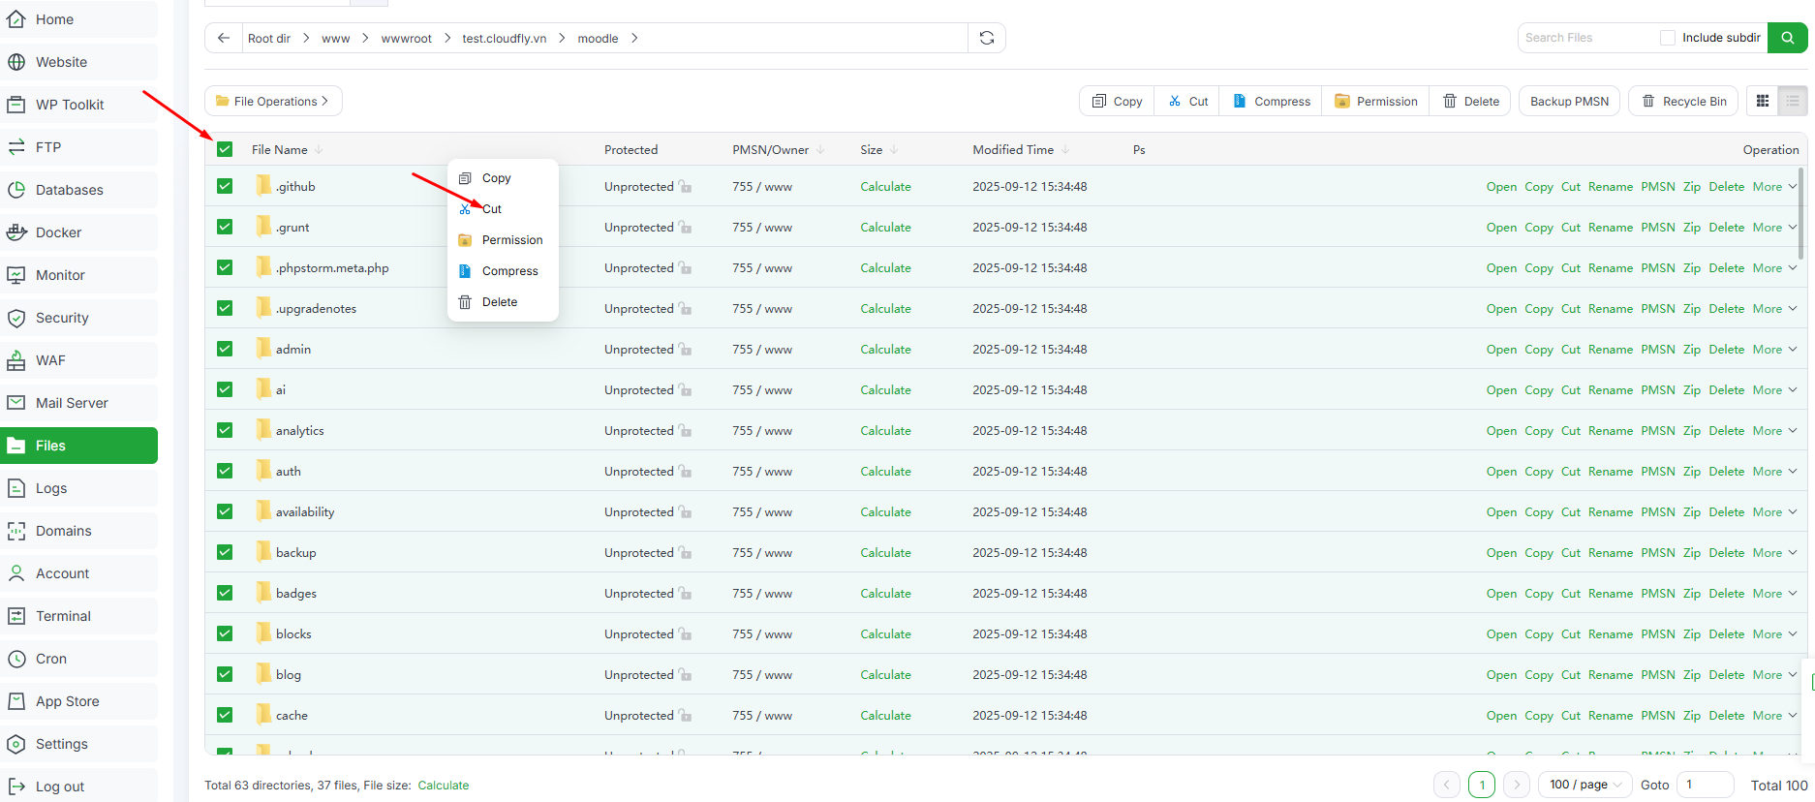Expand the File Operations dropdown
Viewport: 1815px width, 802px height.
click(273, 101)
